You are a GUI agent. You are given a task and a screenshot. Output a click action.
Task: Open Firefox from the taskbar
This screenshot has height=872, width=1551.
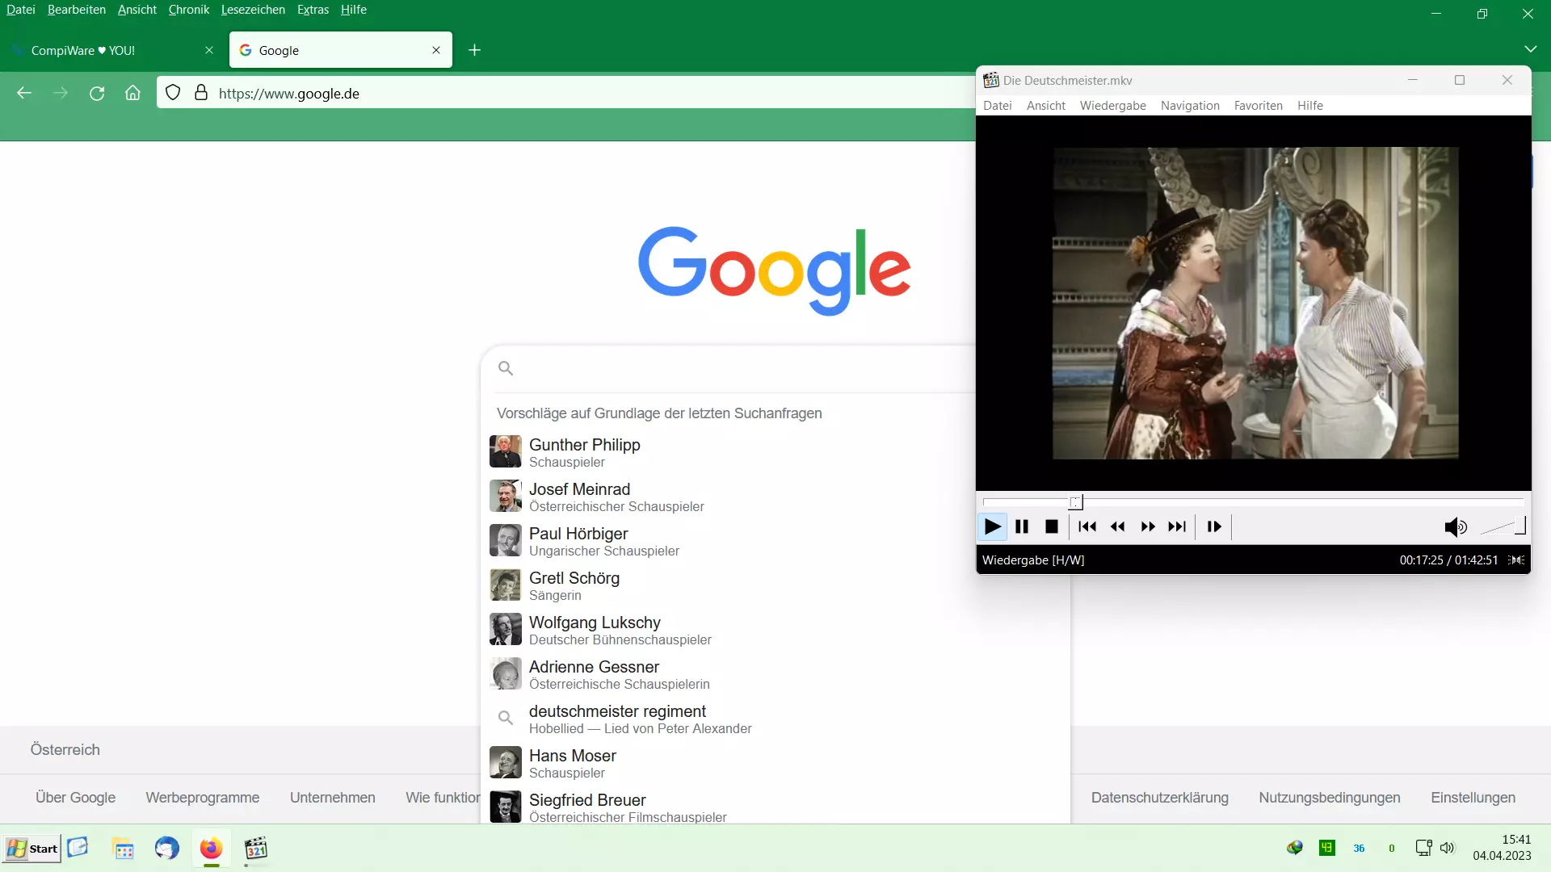pyautogui.click(x=211, y=849)
